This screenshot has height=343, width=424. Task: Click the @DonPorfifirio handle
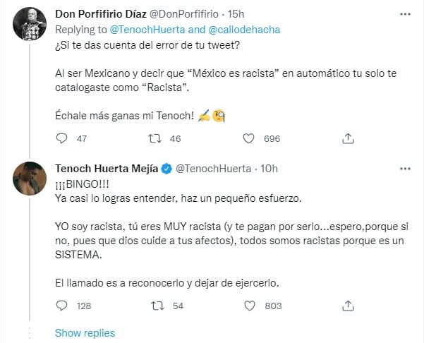click(193, 14)
